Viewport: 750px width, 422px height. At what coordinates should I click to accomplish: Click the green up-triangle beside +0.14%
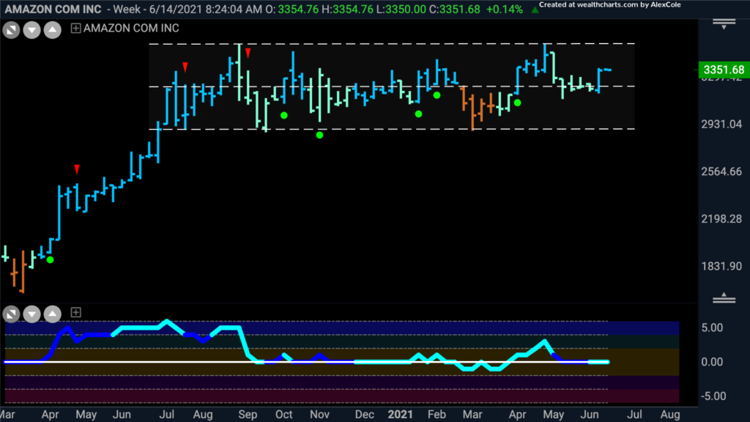535,10
